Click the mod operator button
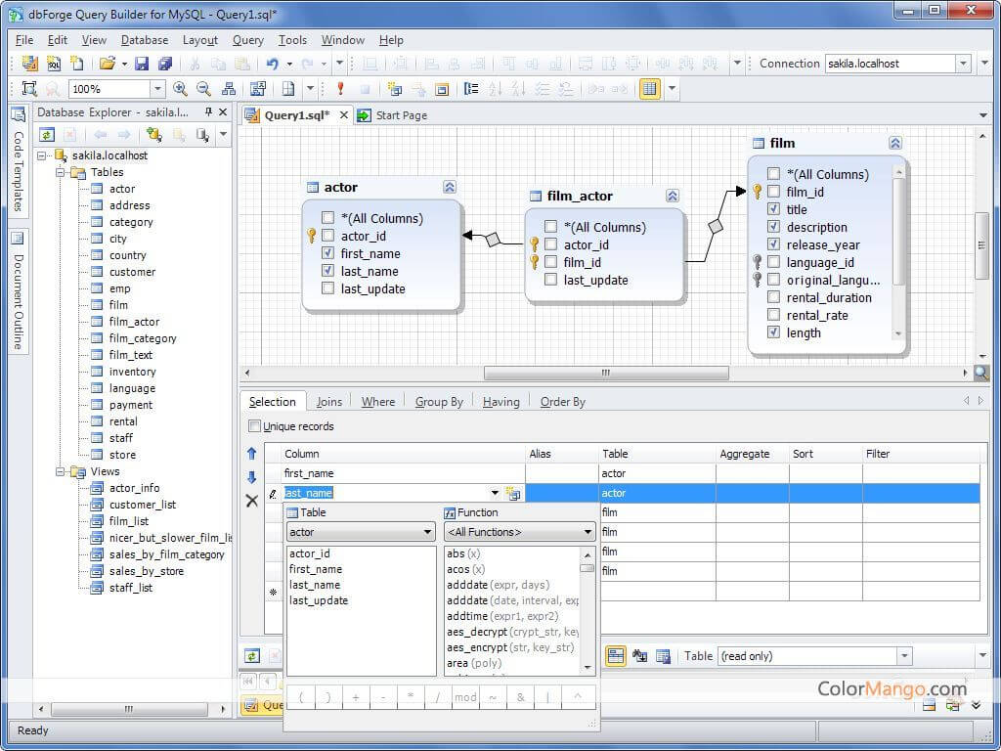Image resolution: width=1001 pixels, height=751 pixels. point(464,697)
